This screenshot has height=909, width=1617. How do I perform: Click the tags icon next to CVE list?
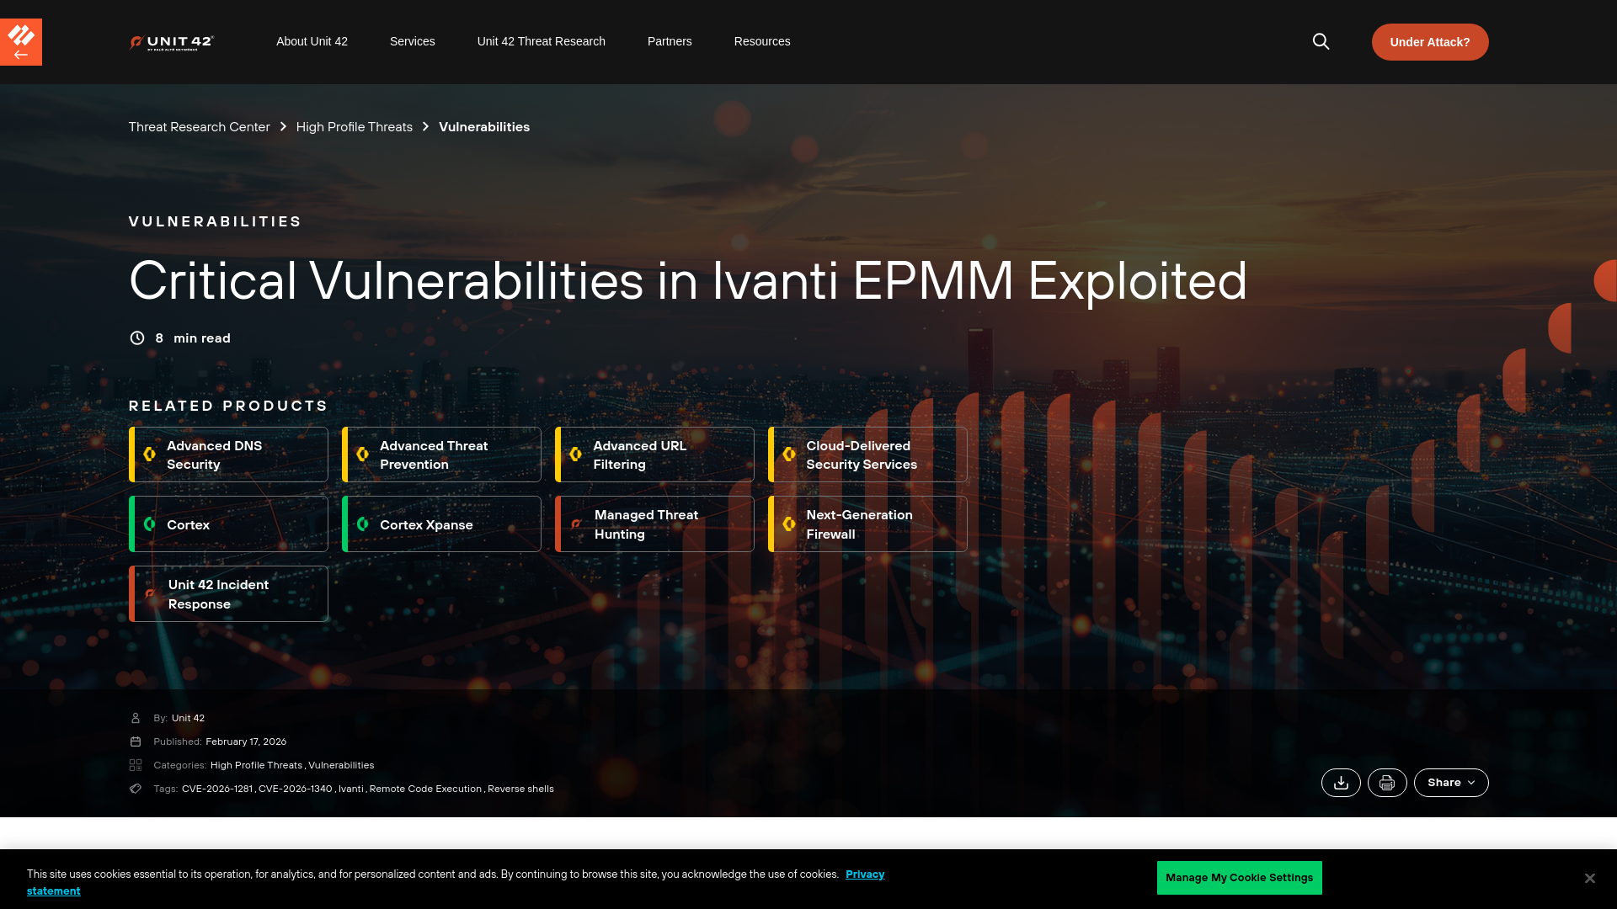pyautogui.click(x=136, y=789)
